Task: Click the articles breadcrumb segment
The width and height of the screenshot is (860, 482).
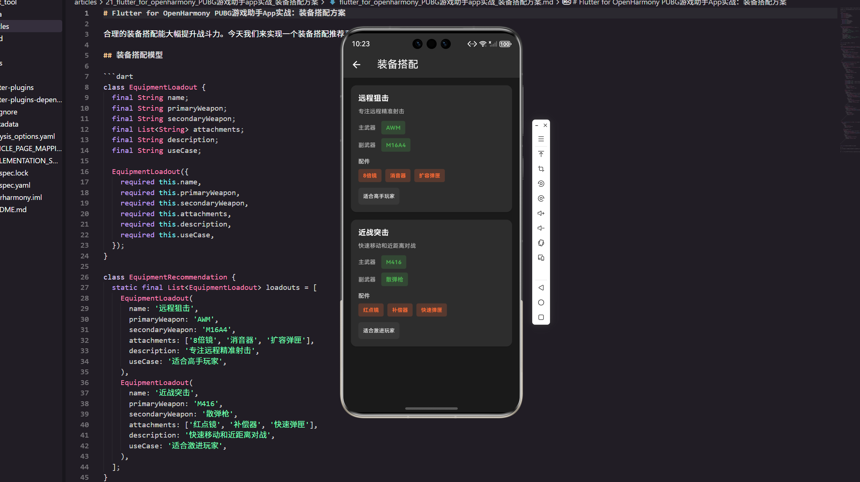Action: (86, 3)
